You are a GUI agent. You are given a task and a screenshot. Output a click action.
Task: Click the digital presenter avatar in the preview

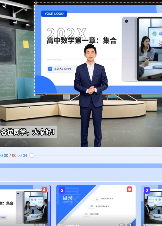pyautogui.click(x=91, y=95)
